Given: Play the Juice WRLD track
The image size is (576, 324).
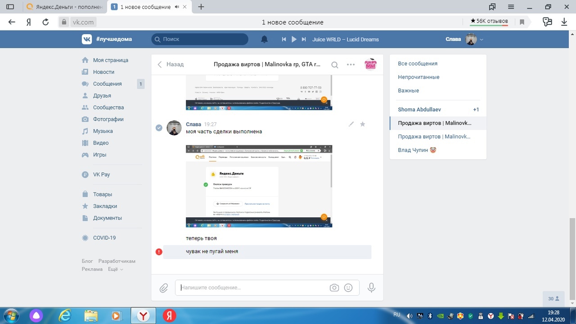Looking at the screenshot, I should pos(294,40).
